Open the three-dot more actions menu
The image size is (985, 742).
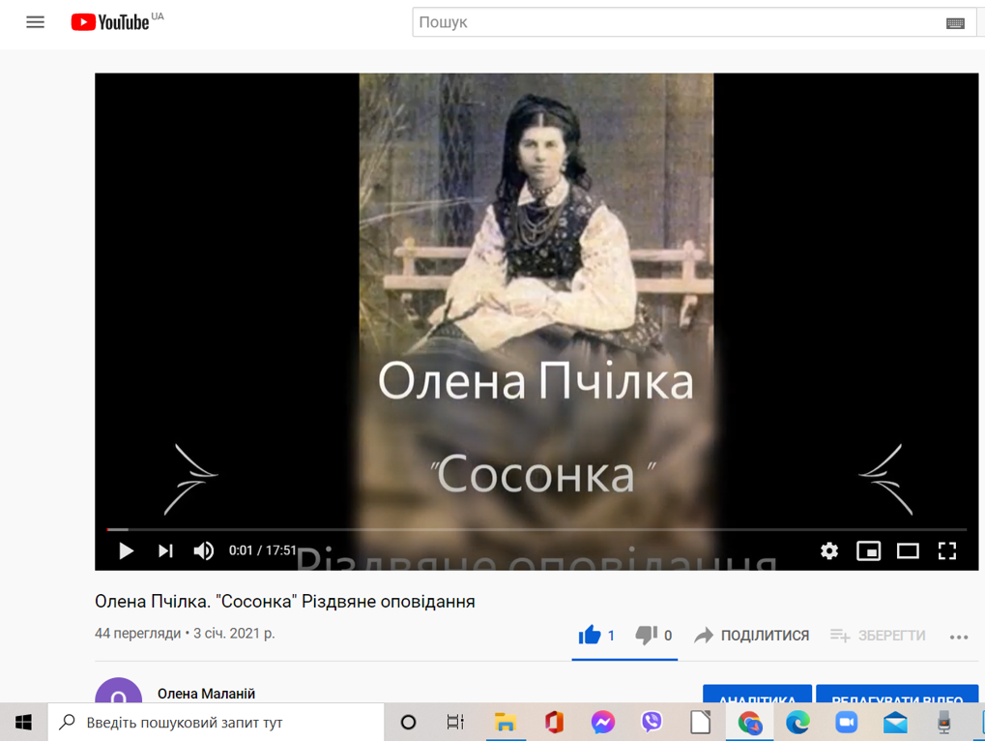coord(960,636)
